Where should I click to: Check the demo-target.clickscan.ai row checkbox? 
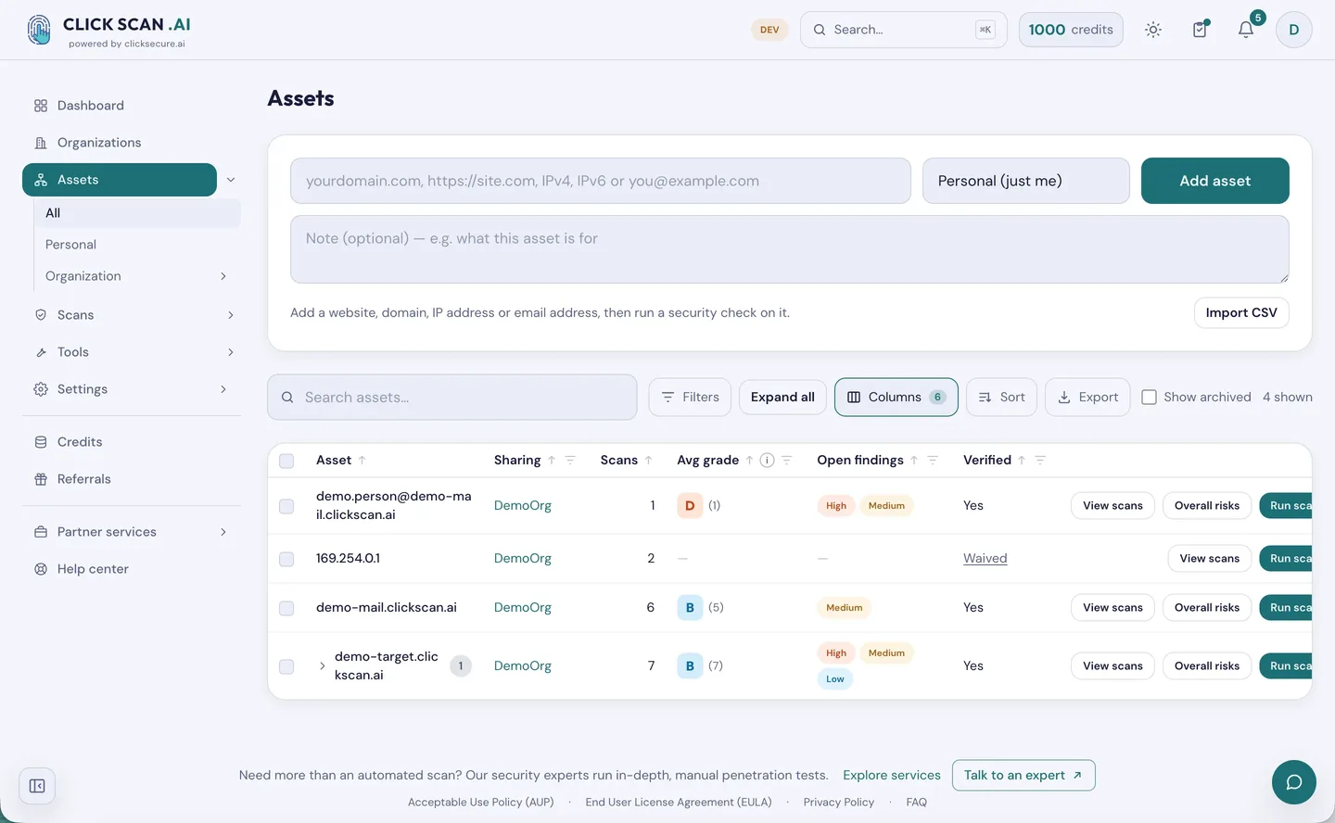coord(286,666)
